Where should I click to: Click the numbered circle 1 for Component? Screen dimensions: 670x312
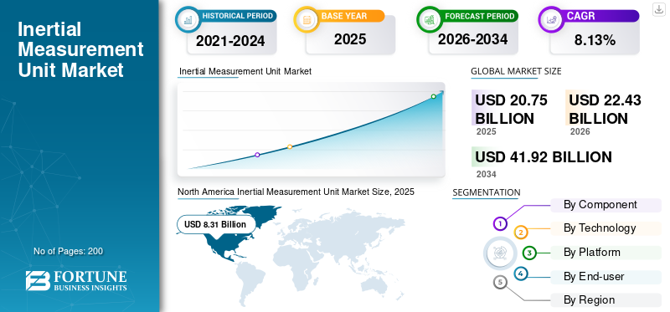click(500, 223)
